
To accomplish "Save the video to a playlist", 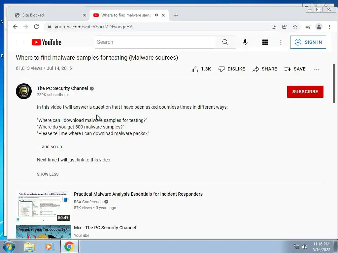I will click(295, 69).
